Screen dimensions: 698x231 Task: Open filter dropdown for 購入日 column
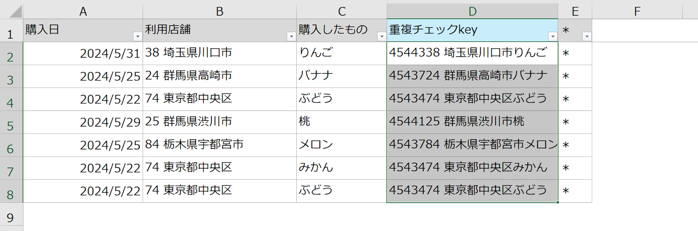tap(137, 37)
